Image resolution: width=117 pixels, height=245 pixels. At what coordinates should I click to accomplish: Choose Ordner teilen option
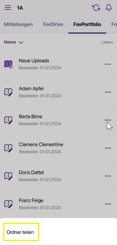click(x=20, y=232)
